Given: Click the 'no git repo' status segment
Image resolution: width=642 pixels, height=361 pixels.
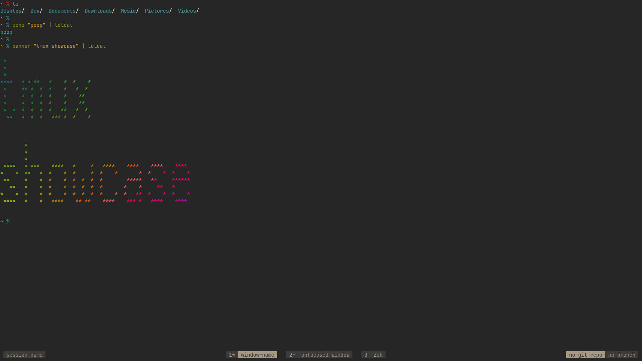Looking at the screenshot, I should tap(585, 355).
